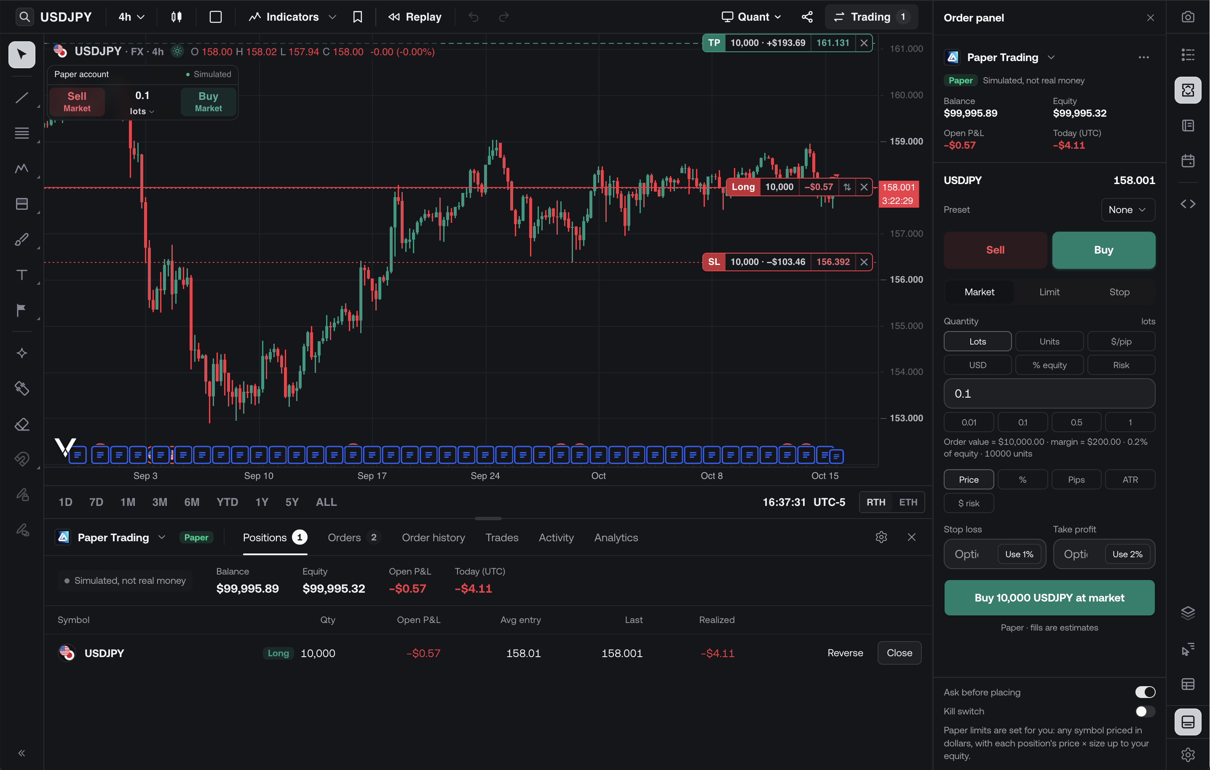
Task: Expand the Indicators dropdown arrow
Action: (x=332, y=17)
